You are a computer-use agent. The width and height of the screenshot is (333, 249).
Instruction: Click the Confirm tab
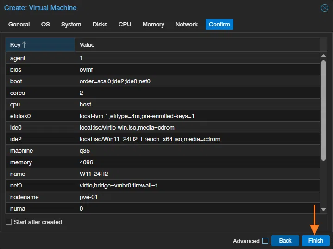point(219,25)
